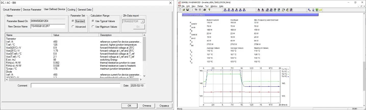Choose the Standard parameter set radio button
Screen dimensions: 366x110
pyautogui.click(x=73, y=21)
